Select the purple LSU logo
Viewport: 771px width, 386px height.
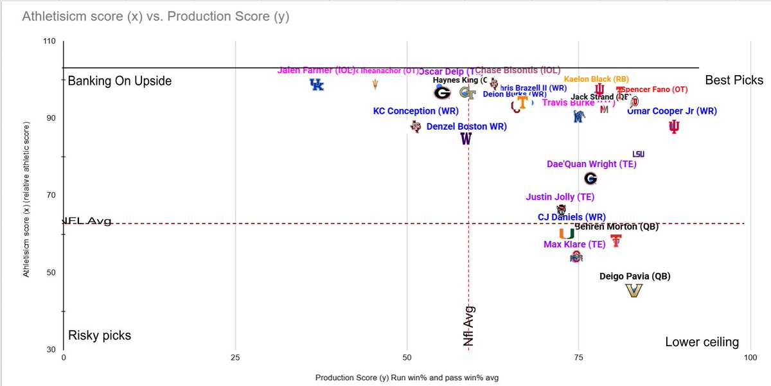[638, 154]
